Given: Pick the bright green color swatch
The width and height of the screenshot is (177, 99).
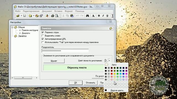Looking at the screenshot, I should tap(118, 74).
